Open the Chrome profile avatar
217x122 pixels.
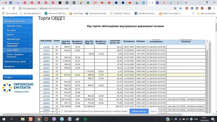pos(209,8)
